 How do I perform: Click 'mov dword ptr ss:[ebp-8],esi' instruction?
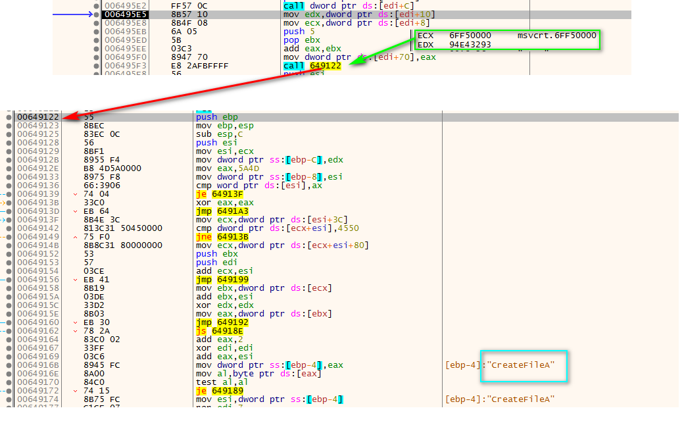(269, 177)
